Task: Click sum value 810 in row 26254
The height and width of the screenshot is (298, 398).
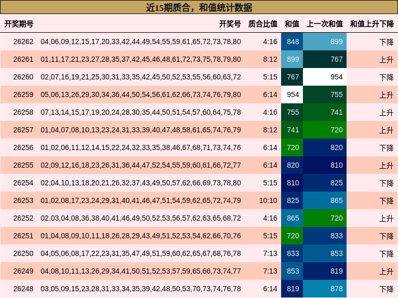Action: click(x=292, y=183)
